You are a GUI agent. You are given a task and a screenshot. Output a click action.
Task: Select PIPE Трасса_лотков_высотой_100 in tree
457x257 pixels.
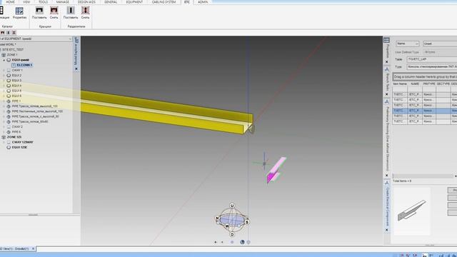[x=35, y=106]
